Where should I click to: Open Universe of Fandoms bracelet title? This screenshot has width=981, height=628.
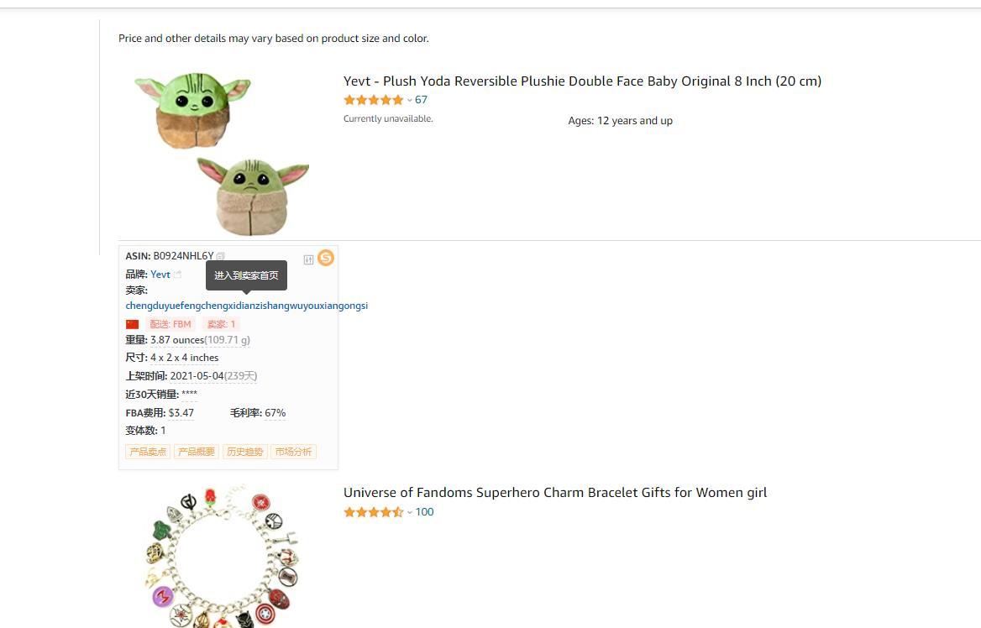pos(555,493)
